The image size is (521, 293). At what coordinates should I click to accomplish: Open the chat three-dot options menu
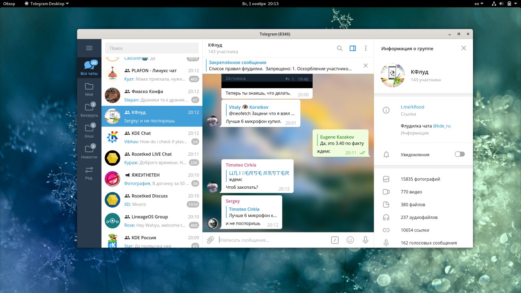pyautogui.click(x=366, y=48)
